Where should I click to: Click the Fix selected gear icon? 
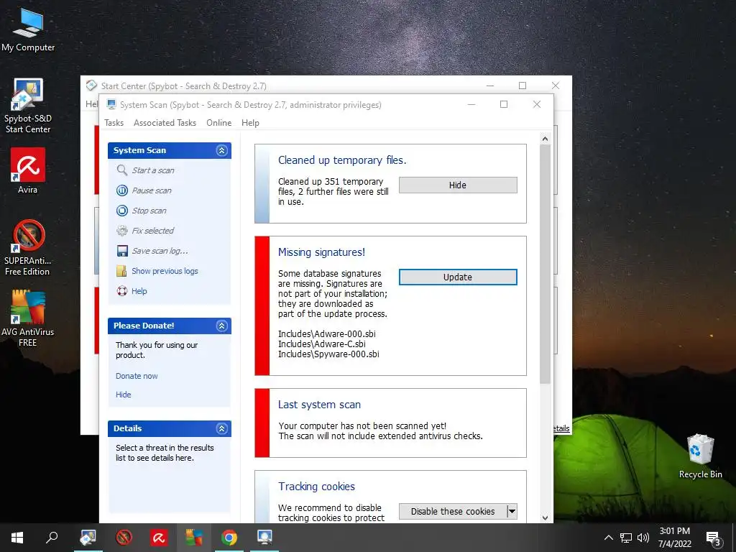(x=122, y=231)
